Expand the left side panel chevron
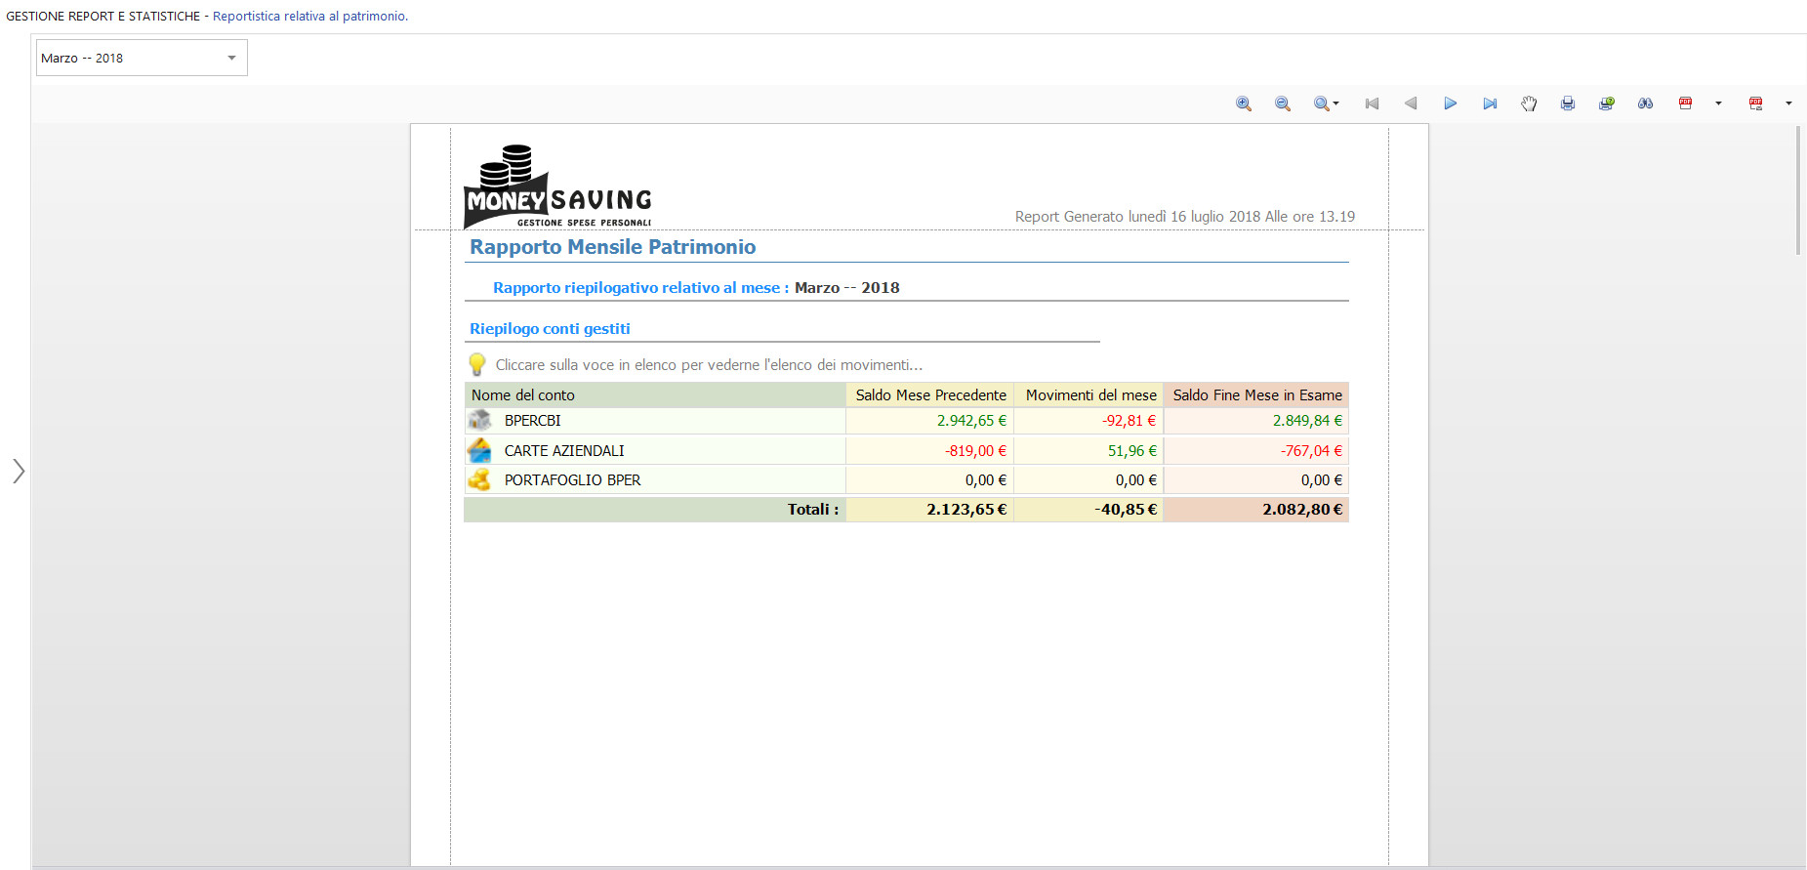This screenshot has width=1807, height=870. (x=19, y=471)
